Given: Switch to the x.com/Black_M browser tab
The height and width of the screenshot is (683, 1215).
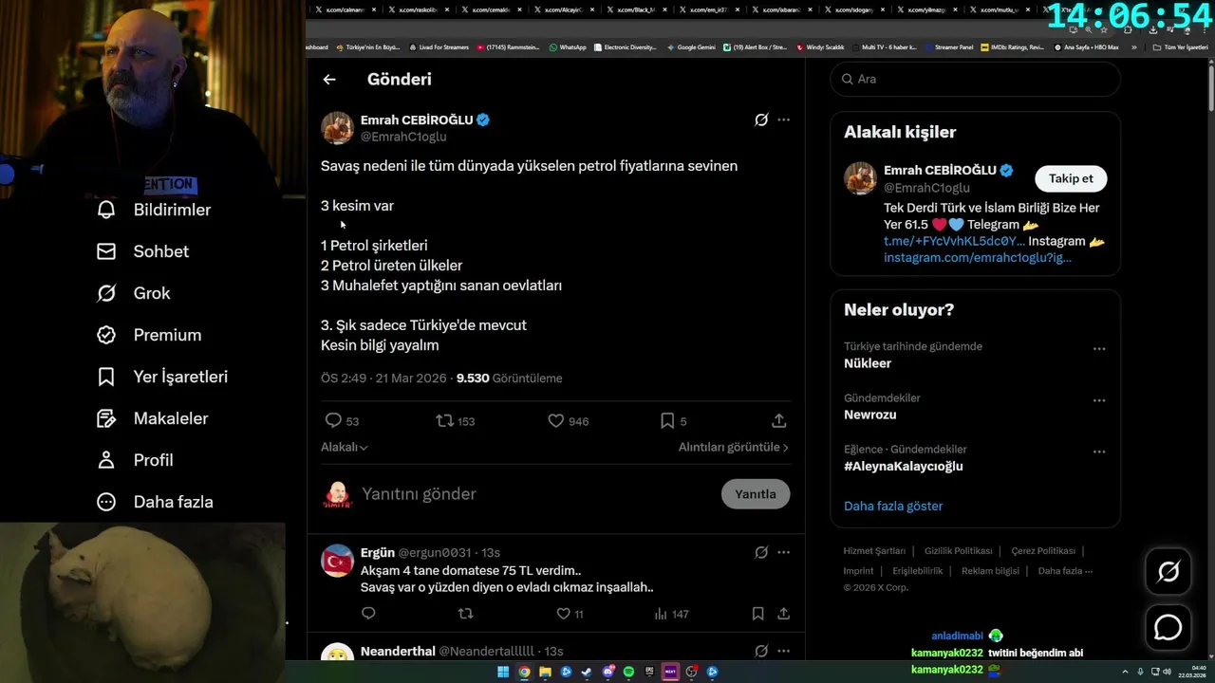Looking at the screenshot, I should click(635, 9).
